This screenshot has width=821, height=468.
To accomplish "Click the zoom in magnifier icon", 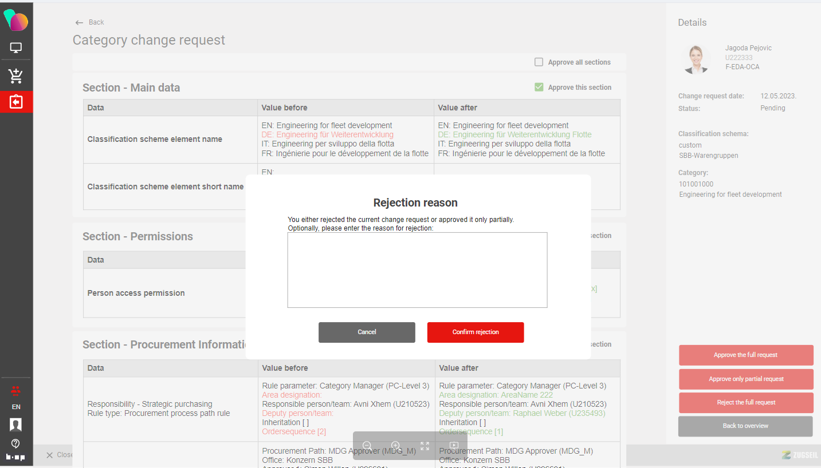I will click(395, 445).
